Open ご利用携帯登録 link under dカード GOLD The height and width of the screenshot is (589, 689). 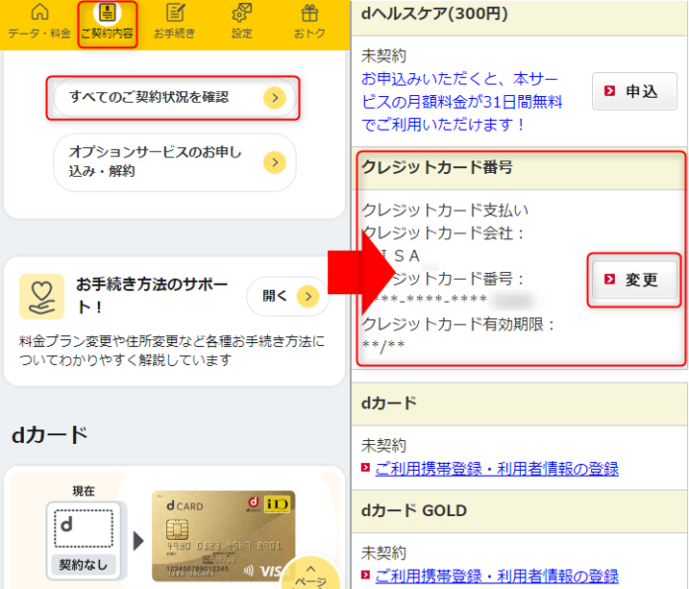pos(497,576)
